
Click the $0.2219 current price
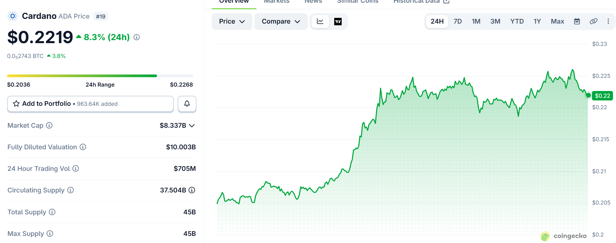40,37
